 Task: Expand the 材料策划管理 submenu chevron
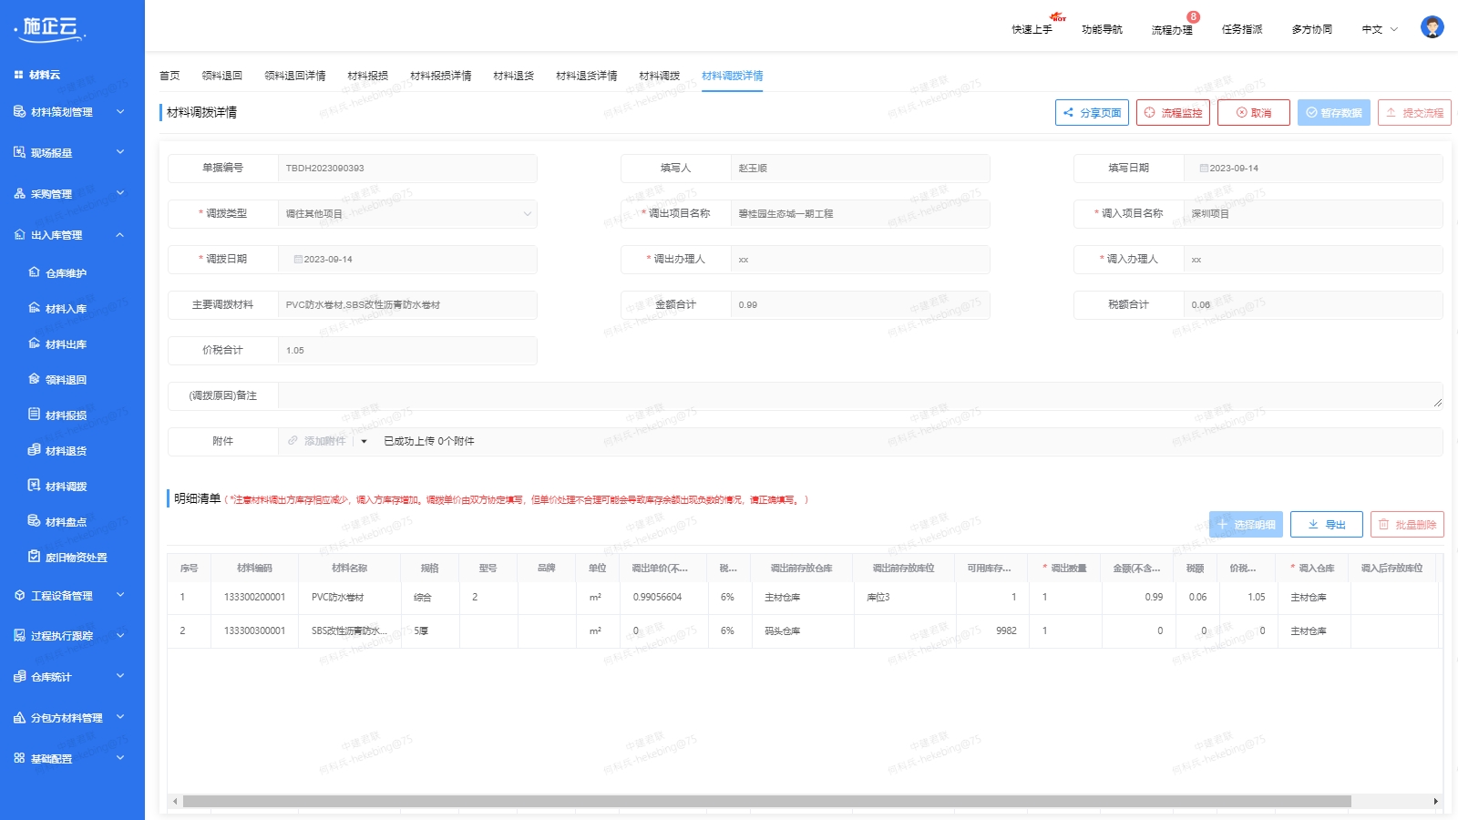pos(120,111)
